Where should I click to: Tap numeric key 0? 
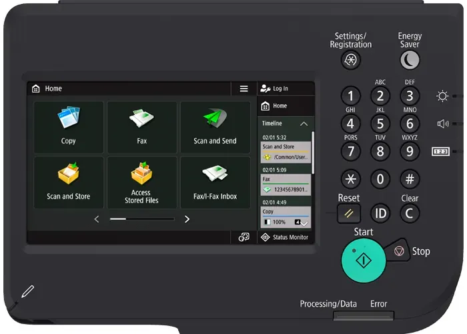point(380,179)
